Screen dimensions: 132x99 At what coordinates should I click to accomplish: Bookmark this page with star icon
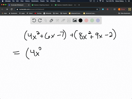[97, 9]
